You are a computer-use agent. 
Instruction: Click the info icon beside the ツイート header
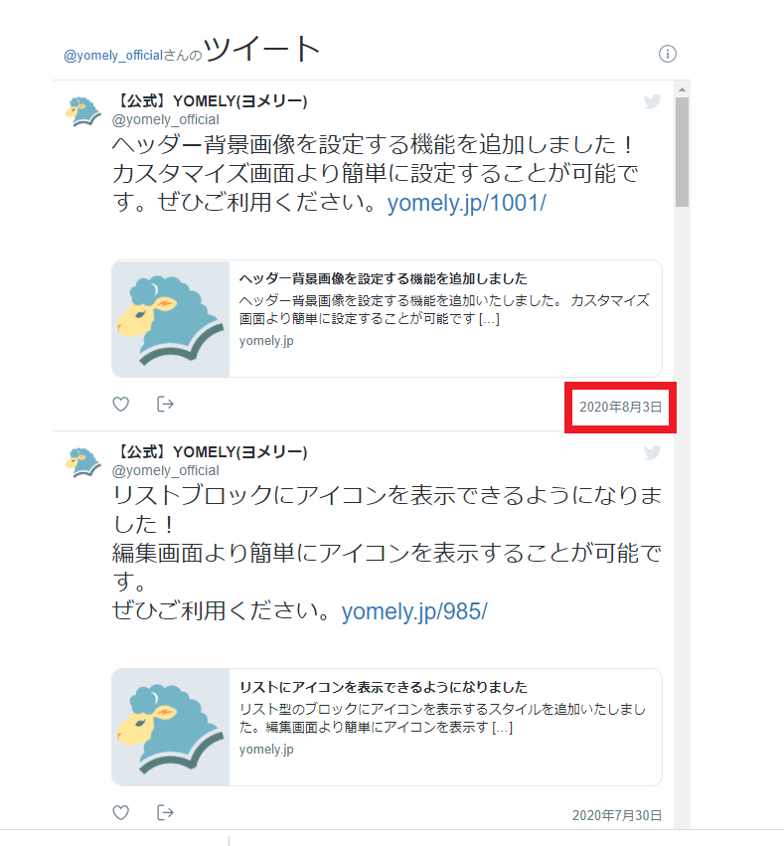(667, 54)
